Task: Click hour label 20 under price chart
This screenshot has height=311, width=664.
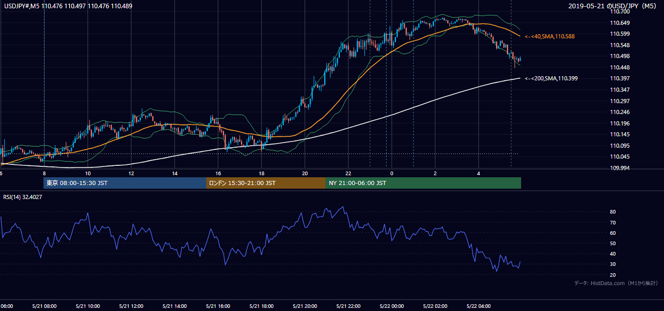Action: [305, 173]
